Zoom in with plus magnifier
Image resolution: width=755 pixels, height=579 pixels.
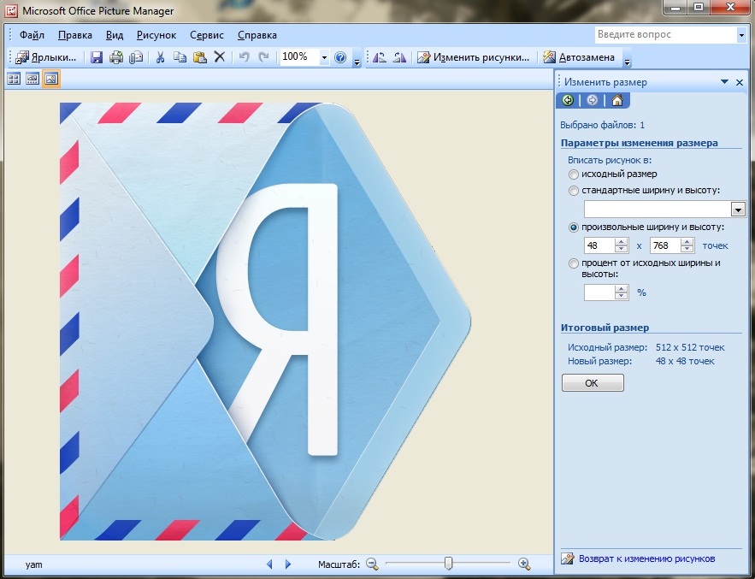click(x=524, y=564)
